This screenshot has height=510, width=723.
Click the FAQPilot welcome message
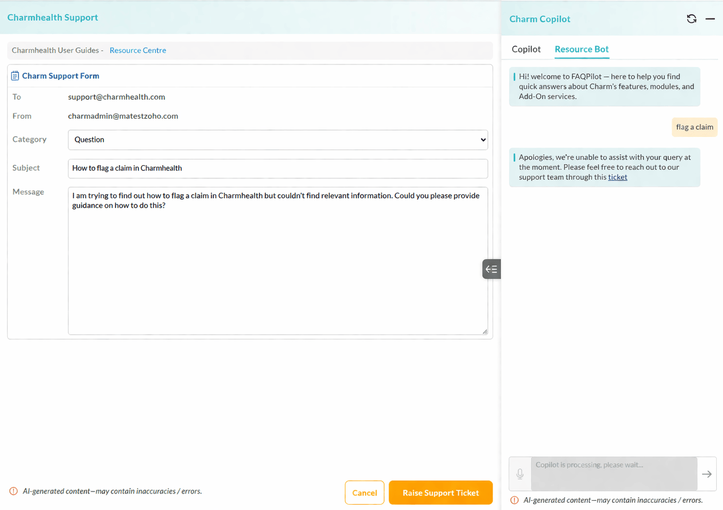pos(605,87)
